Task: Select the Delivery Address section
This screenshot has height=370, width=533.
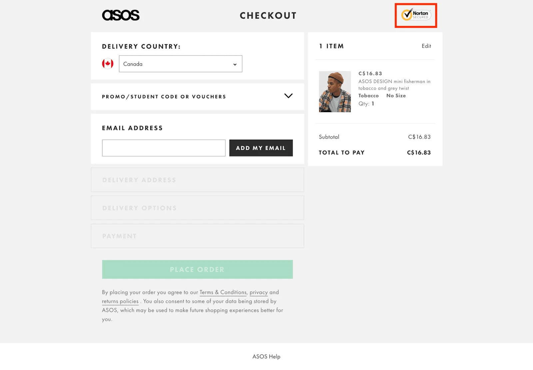Action: coord(197,180)
